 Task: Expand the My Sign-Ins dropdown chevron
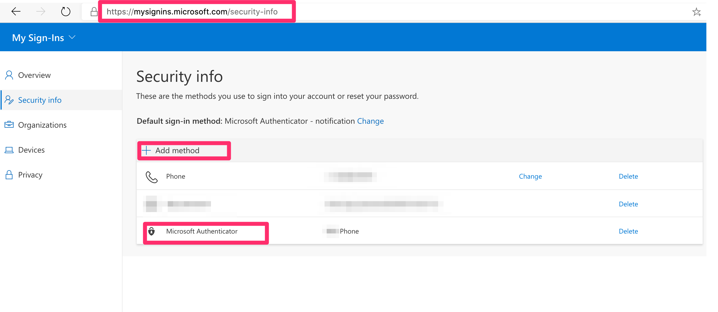[x=72, y=37]
